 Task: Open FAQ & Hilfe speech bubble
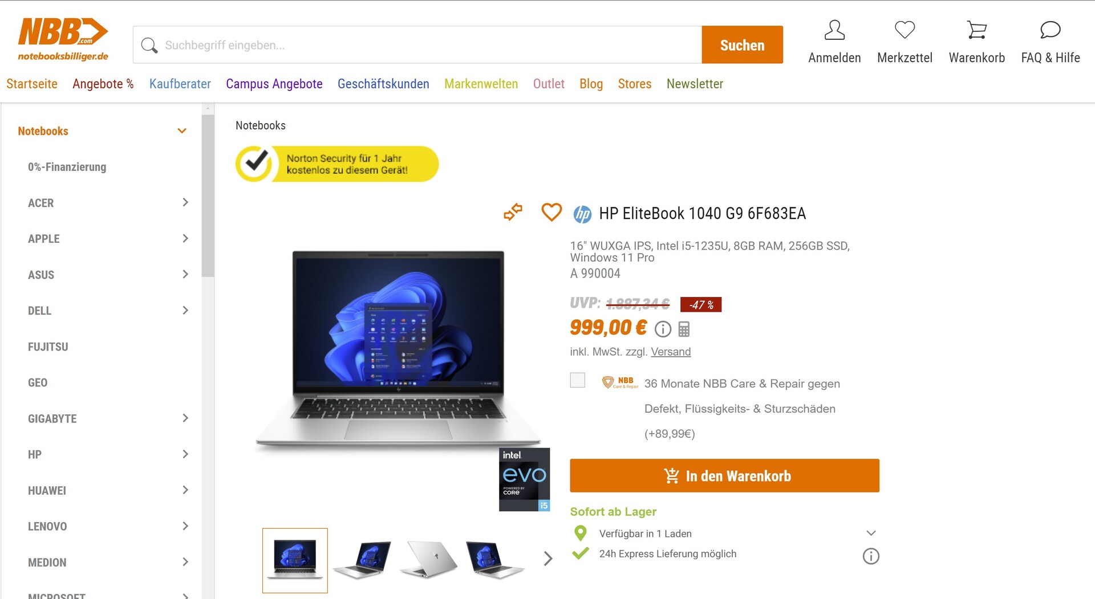(x=1050, y=30)
